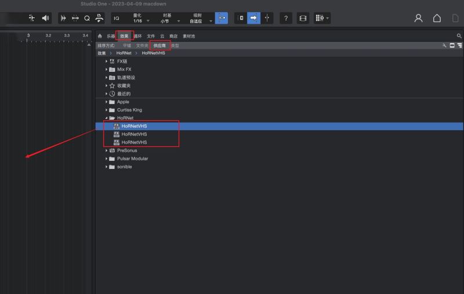This screenshot has height=294, width=464.
Task: Expand the Apple vendor folder
Action: (x=106, y=102)
